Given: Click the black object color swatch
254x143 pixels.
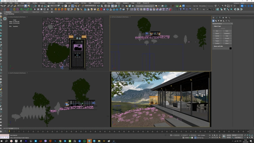Looking at the screenshot, I should tap(231, 48).
